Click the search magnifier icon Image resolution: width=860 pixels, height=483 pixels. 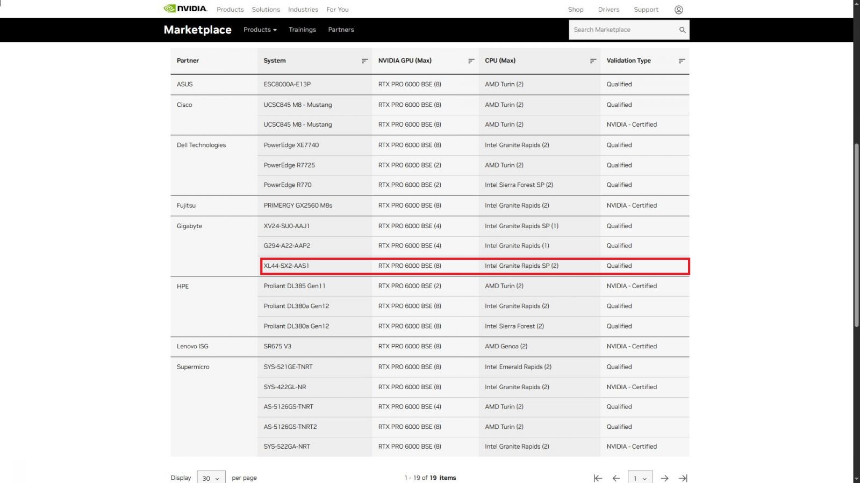[x=682, y=30]
